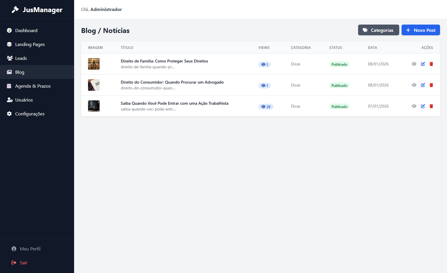Screen dimensions: 447x273
Task: Edit the Direito do Consumidor post
Action: (x=423, y=85)
